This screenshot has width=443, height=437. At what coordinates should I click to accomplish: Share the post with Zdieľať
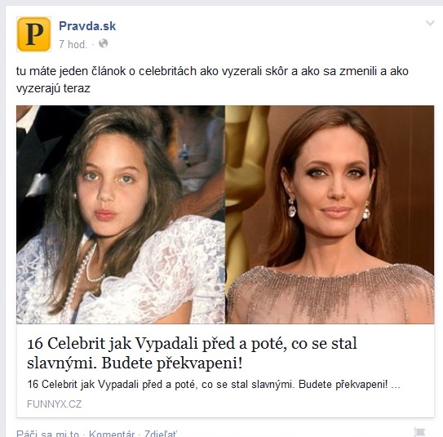161,433
